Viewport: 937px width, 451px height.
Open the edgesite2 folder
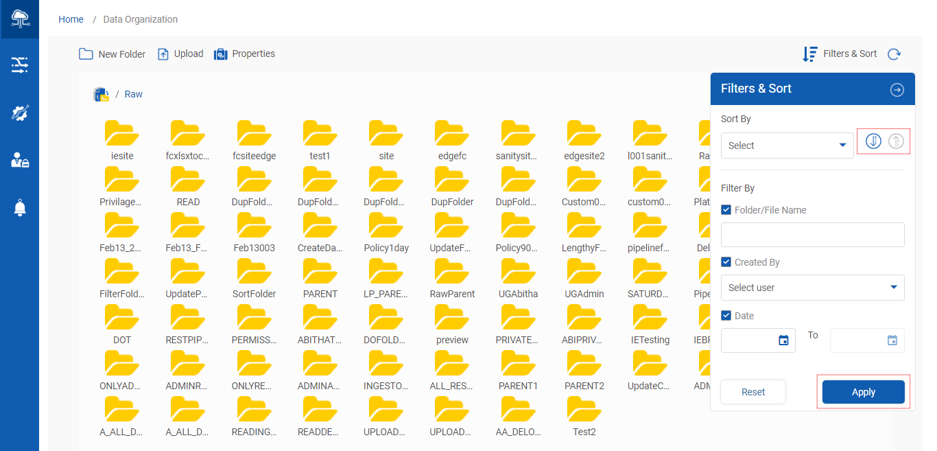pyautogui.click(x=584, y=140)
